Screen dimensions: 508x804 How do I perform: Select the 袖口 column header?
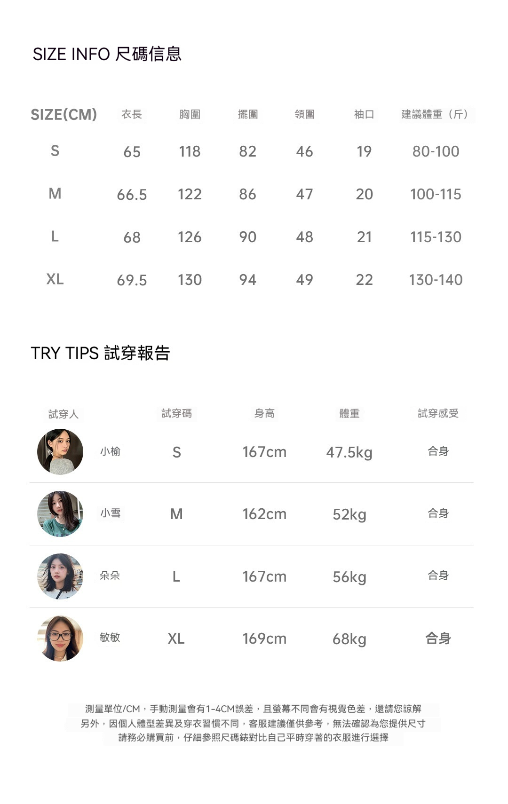[x=364, y=114]
